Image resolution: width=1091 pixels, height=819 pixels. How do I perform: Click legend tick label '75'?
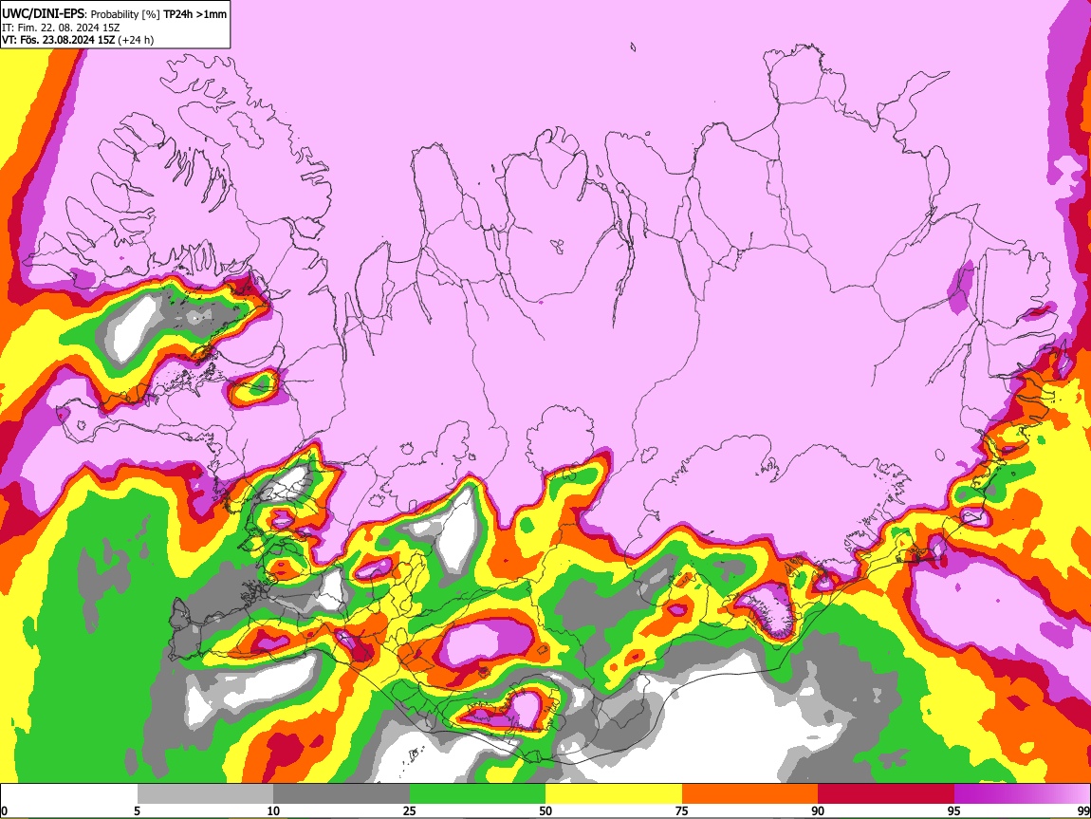pyautogui.click(x=682, y=811)
